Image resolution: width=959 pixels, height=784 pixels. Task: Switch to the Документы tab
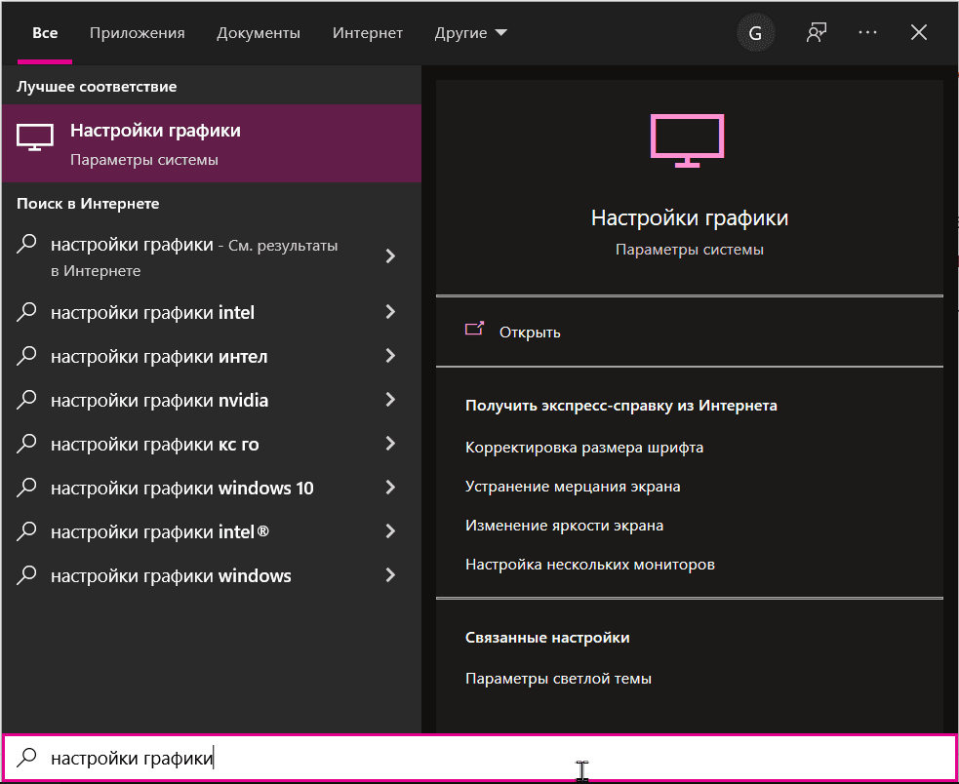(x=259, y=33)
